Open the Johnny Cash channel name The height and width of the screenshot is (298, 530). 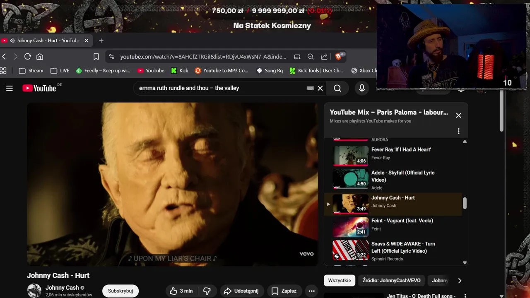click(62, 288)
